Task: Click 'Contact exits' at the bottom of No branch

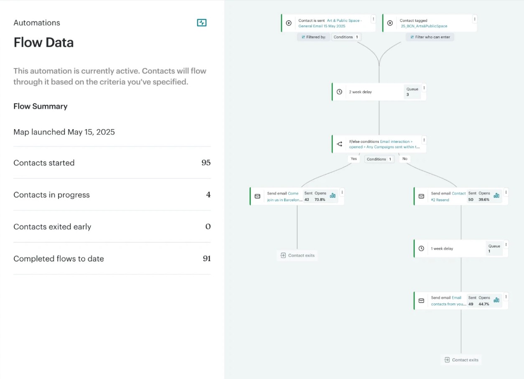Action: point(461,360)
